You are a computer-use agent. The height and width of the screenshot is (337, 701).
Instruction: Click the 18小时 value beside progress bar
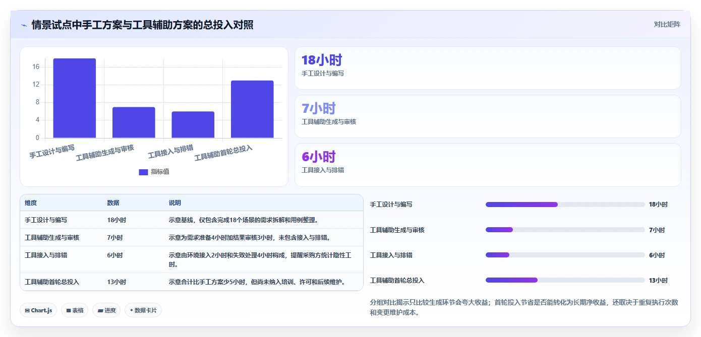click(x=658, y=205)
